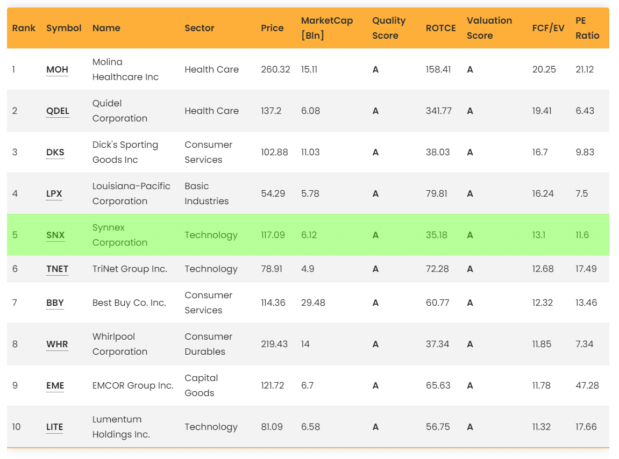619x459 pixels.
Task: Click the market cap value 15.11
Action: [309, 69]
